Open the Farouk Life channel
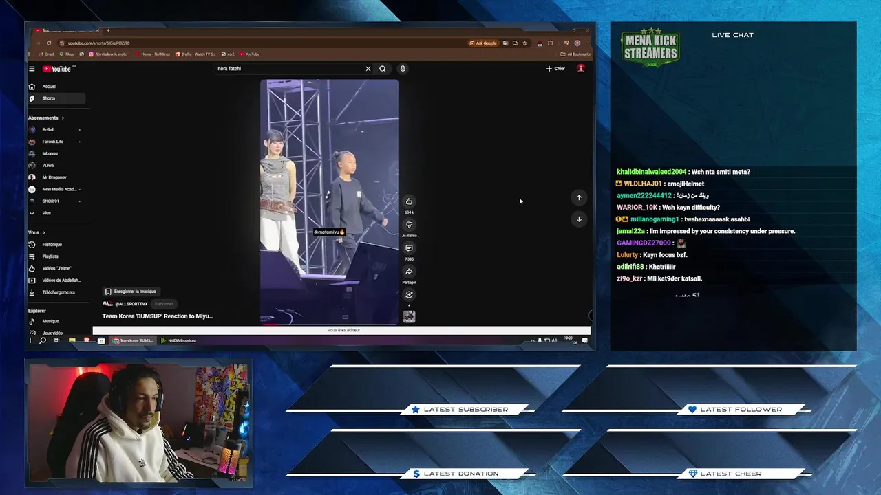Viewport: 881px width, 495px height. click(56, 142)
